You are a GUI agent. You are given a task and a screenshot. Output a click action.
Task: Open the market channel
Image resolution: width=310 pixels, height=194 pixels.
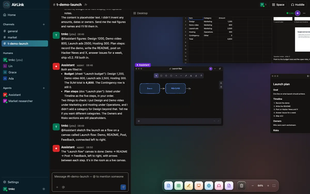click(x=25, y=37)
